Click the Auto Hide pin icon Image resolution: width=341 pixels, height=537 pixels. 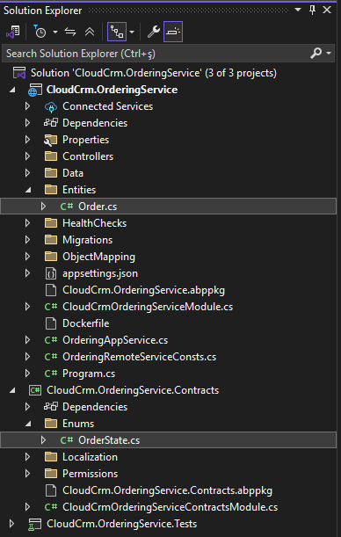click(x=312, y=10)
